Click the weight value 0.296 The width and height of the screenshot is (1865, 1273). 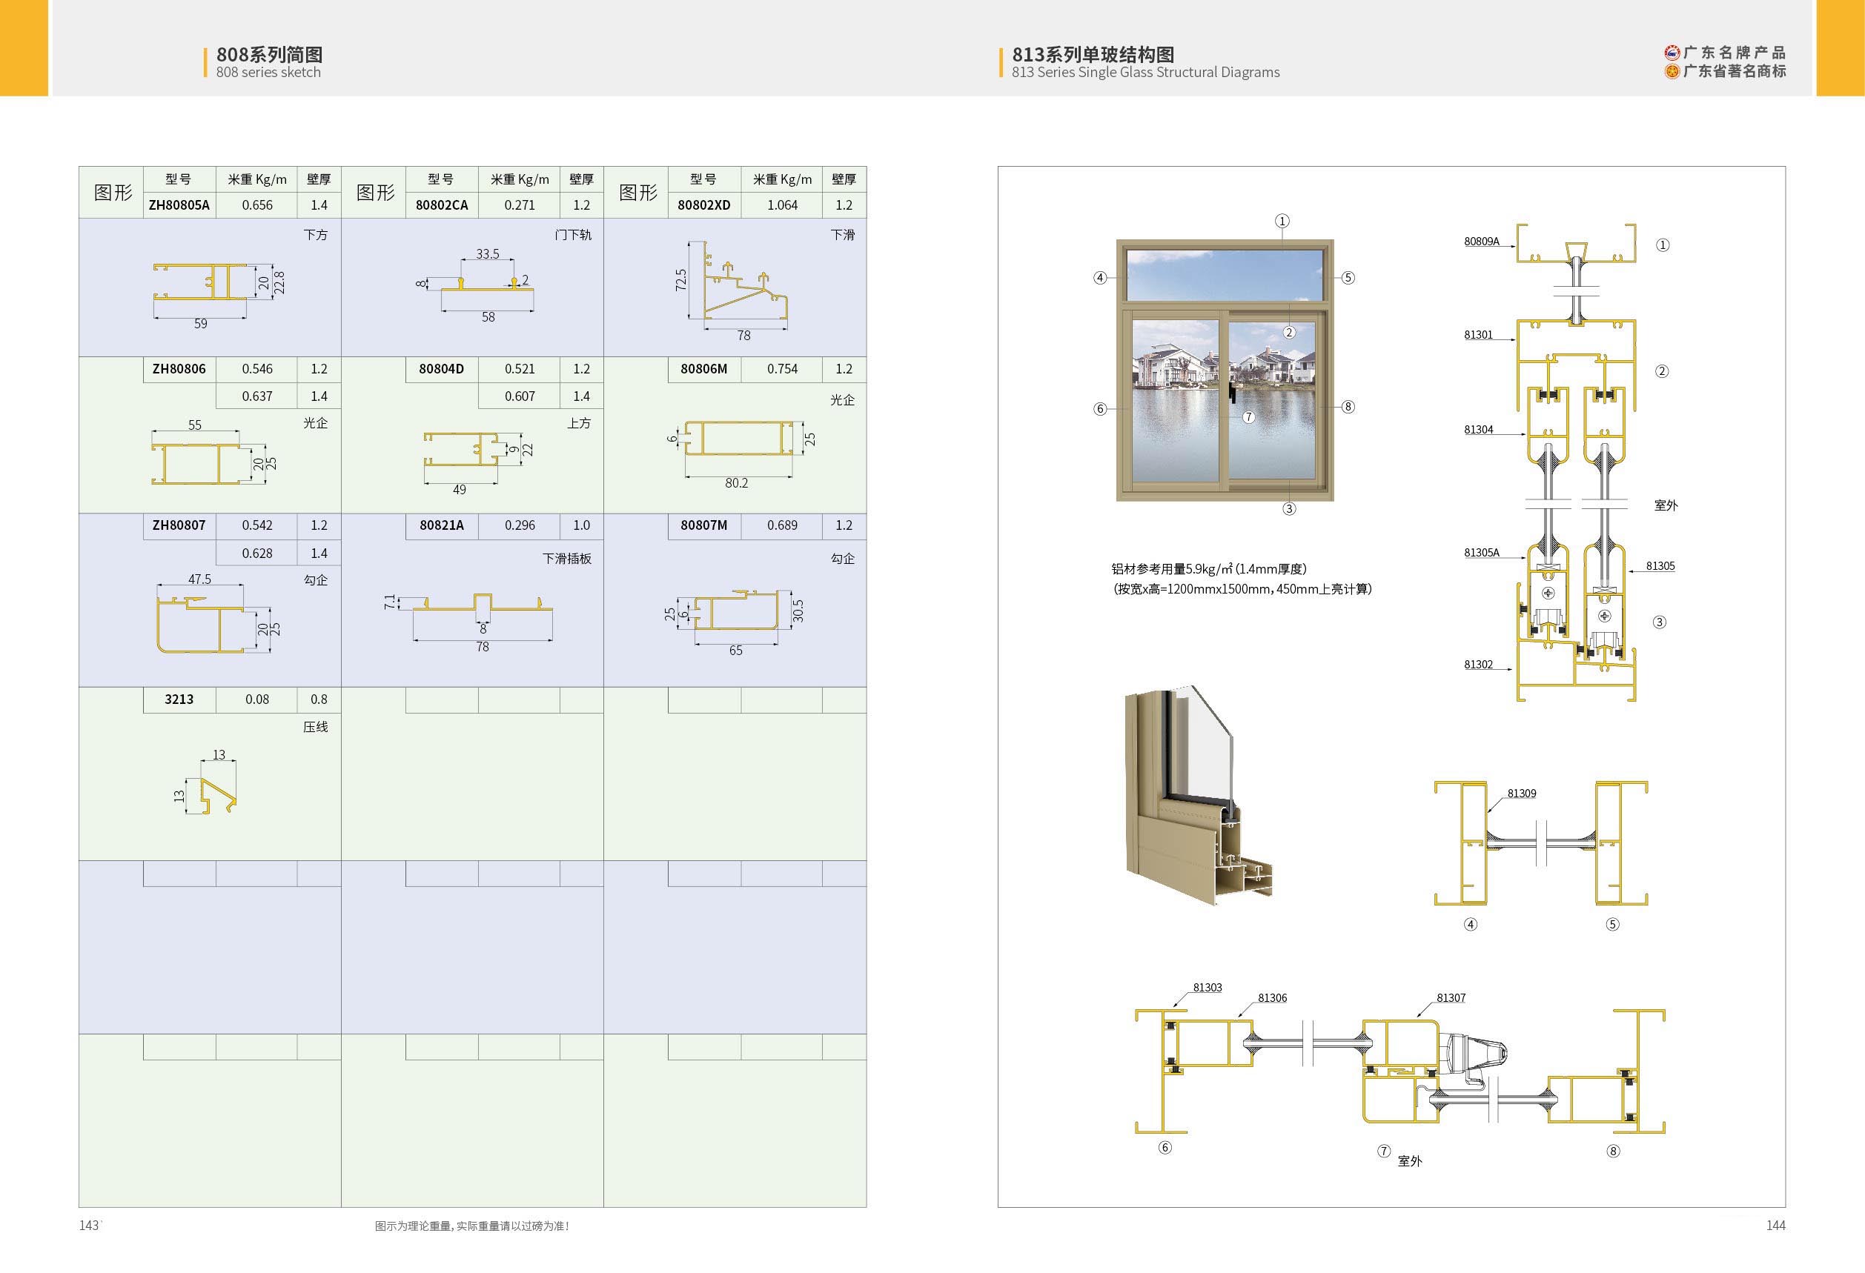pos(519,525)
